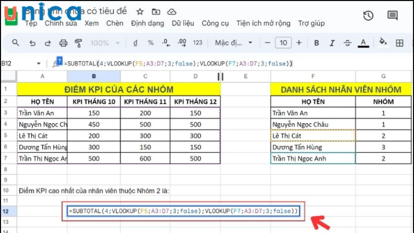414x233 pixels.
Task: Open the text color picker
Action: [363, 43]
